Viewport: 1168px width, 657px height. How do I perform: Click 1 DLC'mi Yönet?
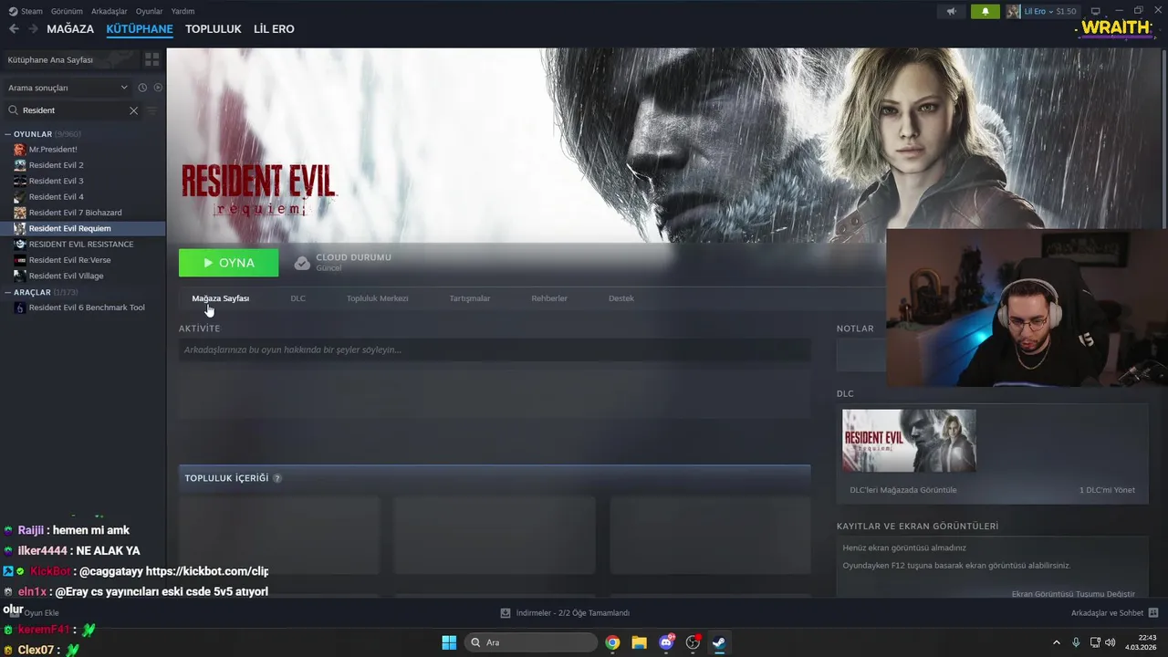[1107, 490]
